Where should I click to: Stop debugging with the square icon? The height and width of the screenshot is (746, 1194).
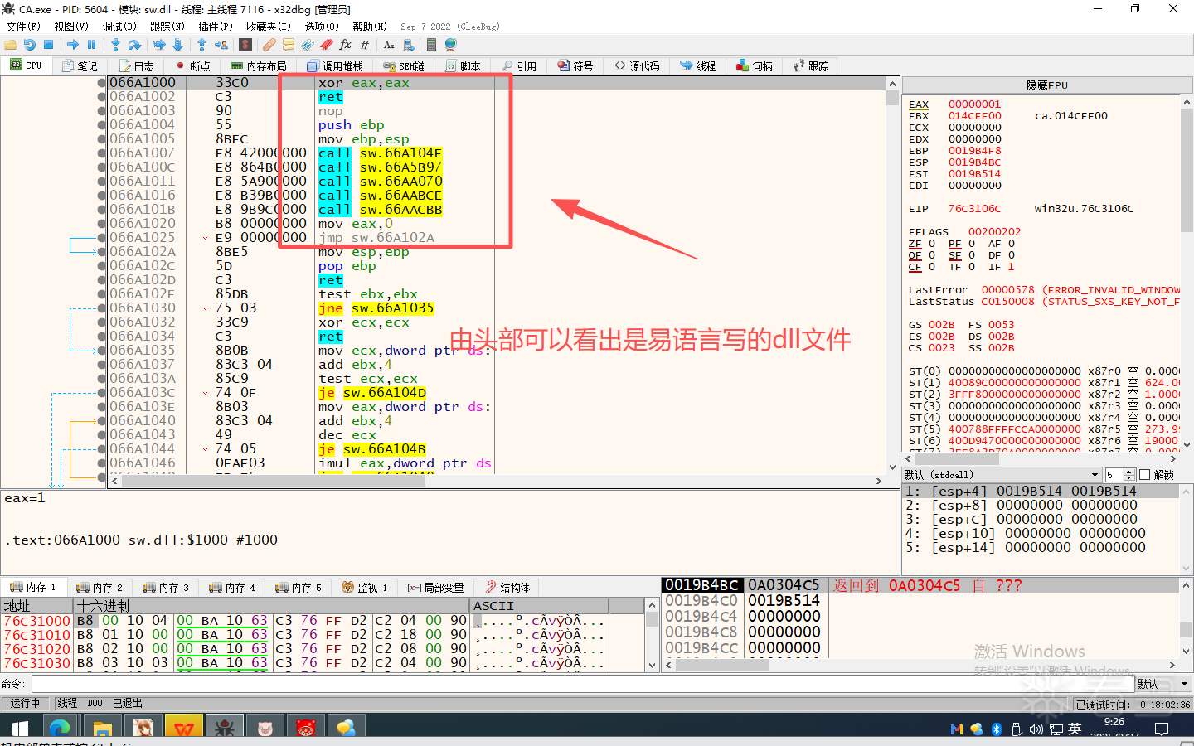tap(48, 45)
